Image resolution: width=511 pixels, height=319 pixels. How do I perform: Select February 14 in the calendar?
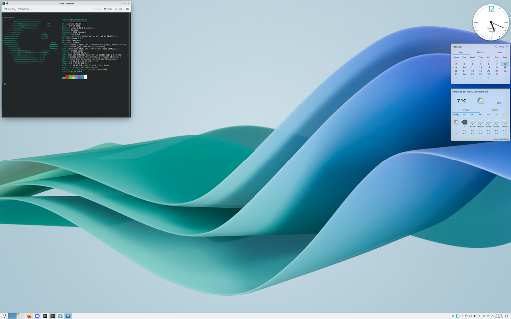[x=497, y=67]
